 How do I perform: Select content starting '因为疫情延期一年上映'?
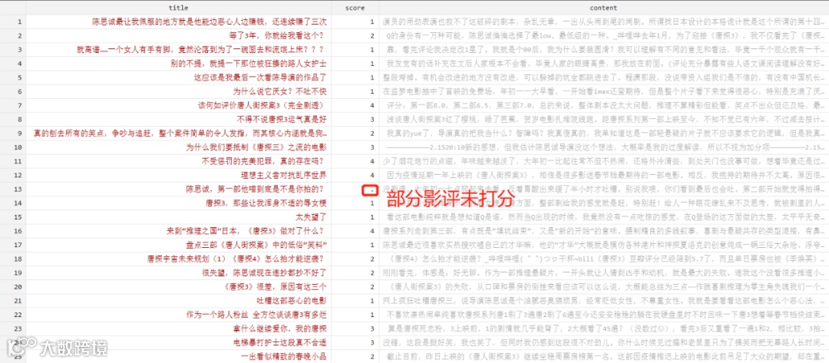click(604, 175)
